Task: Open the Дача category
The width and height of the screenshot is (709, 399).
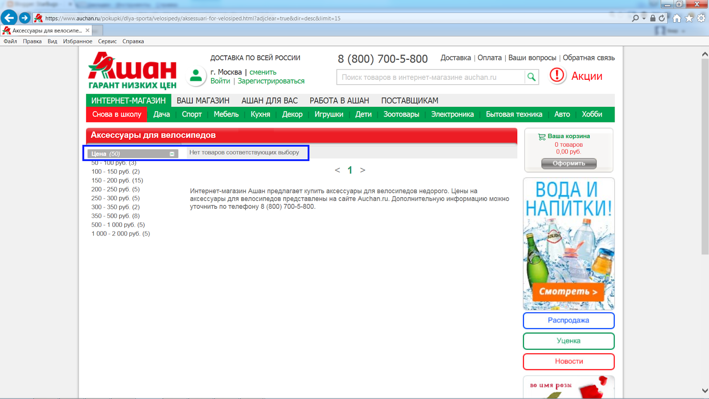Action: [x=162, y=114]
